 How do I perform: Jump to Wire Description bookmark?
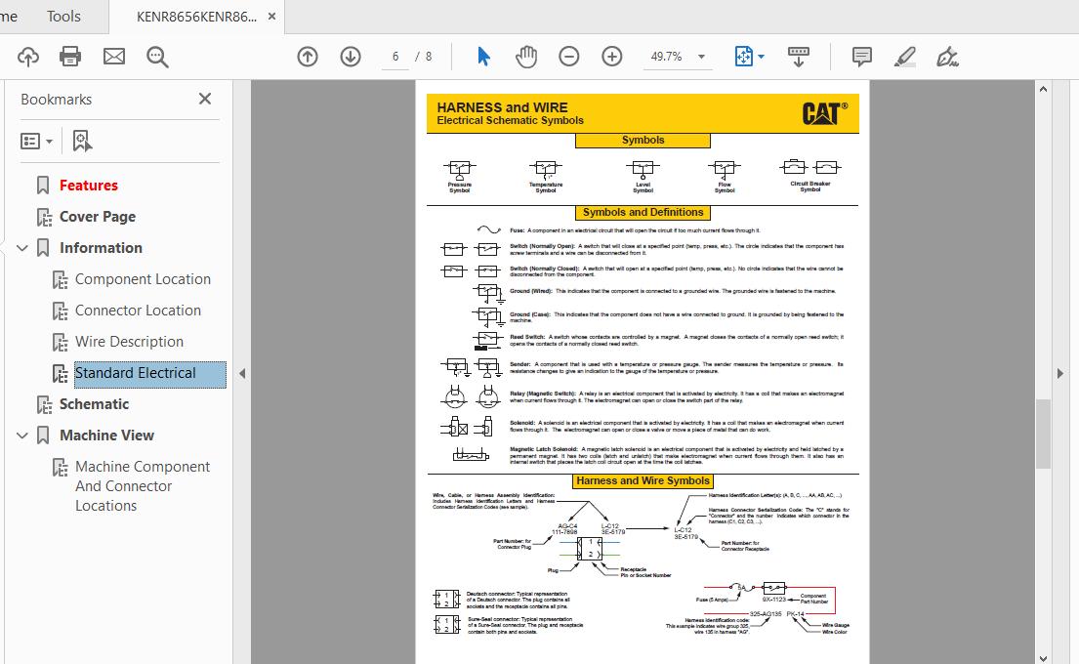[129, 342]
